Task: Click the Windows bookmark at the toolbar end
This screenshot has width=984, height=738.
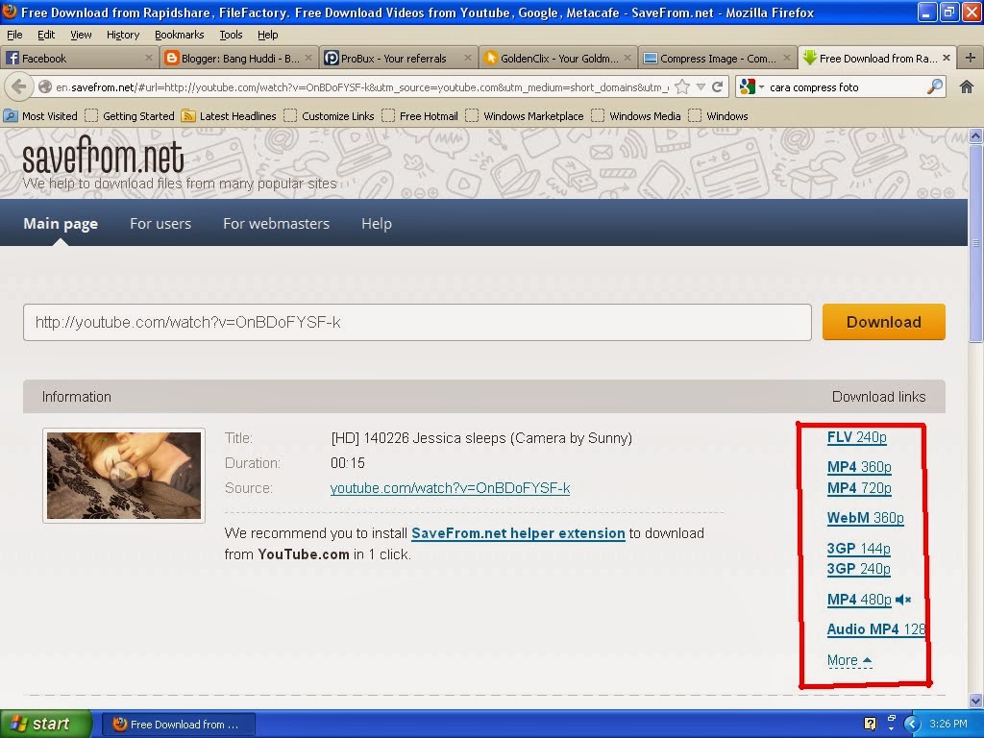Action: pyautogui.click(x=718, y=116)
